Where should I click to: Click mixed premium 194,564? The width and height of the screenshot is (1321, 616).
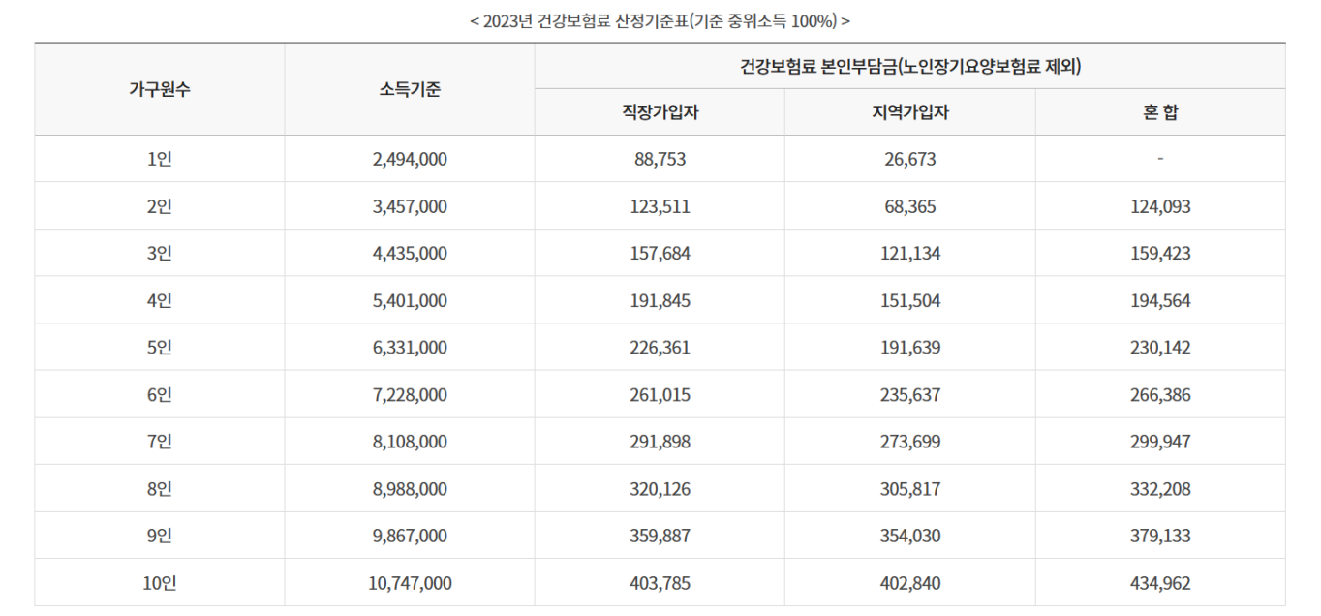tap(1160, 300)
